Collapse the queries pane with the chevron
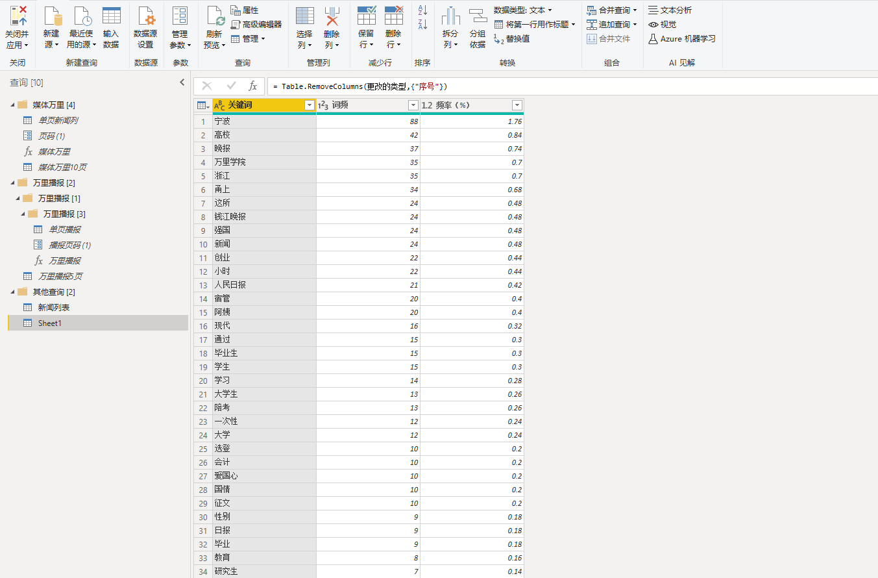This screenshot has height=578, width=878. coord(182,82)
